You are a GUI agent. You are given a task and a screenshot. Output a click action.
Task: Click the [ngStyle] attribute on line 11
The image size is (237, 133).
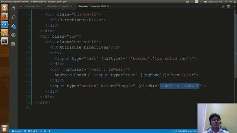point(112,58)
